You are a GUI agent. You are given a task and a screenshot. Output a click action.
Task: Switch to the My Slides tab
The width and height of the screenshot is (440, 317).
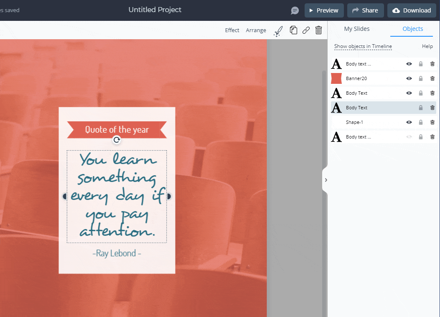[356, 29]
